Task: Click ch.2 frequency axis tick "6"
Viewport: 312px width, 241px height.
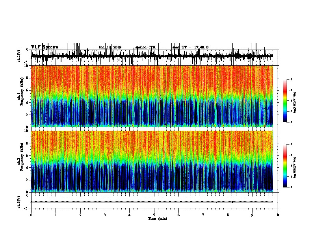Action: [28, 156]
